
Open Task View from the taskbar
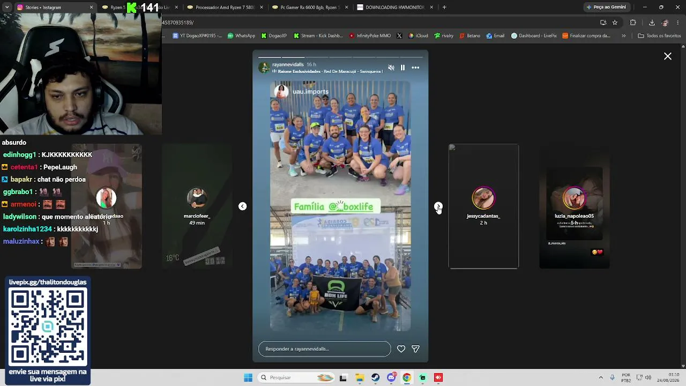pyautogui.click(x=343, y=377)
